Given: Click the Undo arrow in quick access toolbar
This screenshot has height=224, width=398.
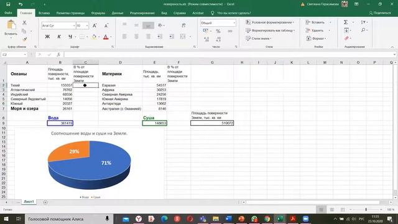Looking at the screenshot, I should click(x=21, y=4).
